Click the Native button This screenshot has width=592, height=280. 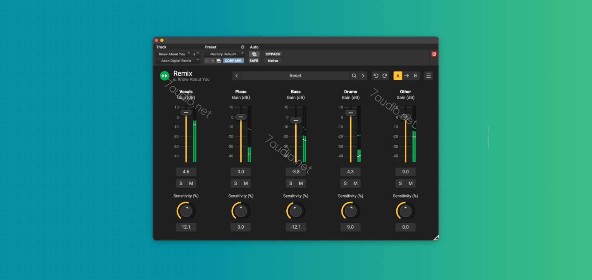coord(273,61)
